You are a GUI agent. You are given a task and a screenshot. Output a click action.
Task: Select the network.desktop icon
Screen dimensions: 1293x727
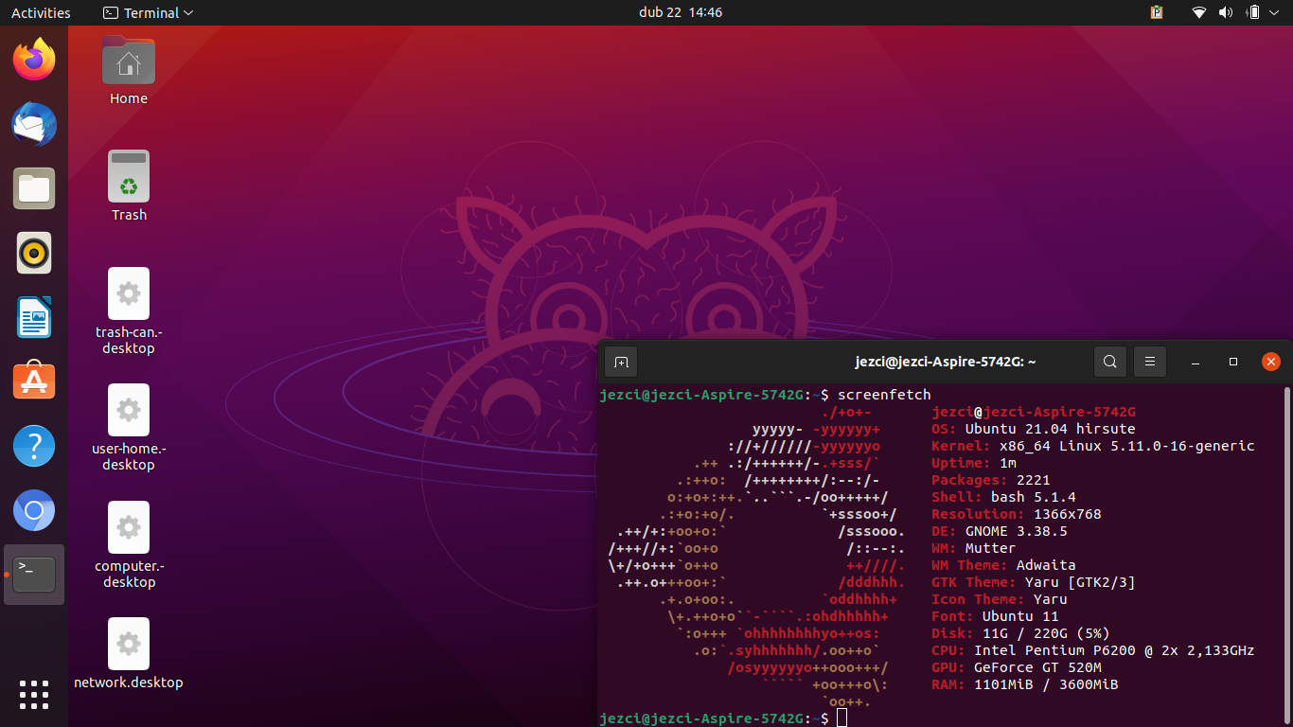point(128,643)
